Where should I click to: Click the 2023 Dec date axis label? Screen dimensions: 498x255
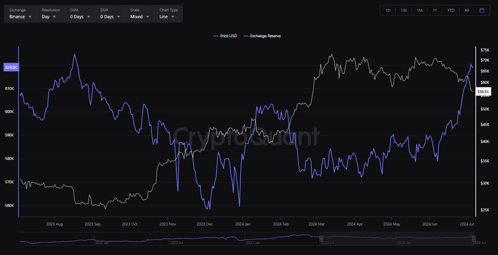pos(204,224)
